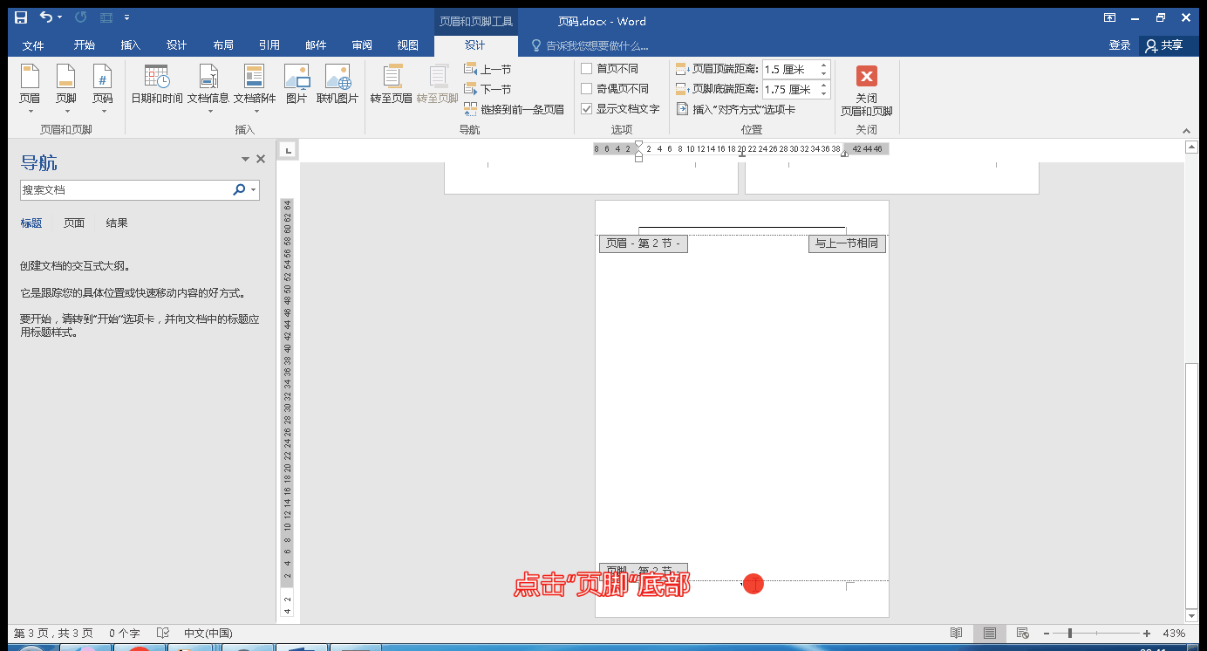Click the Undo arrow icon
Image resolution: width=1207 pixels, height=651 pixels.
(46, 17)
